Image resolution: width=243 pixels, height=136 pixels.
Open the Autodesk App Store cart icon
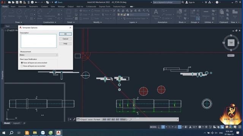pyautogui.click(x=206, y=2)
